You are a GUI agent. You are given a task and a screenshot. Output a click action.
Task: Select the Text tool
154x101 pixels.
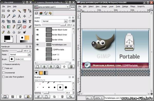[x=30, y=21]
